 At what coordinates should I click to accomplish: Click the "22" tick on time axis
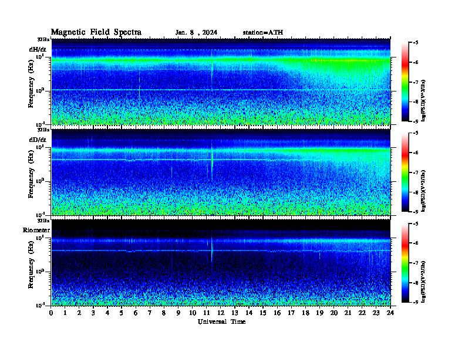click(362, 313)
